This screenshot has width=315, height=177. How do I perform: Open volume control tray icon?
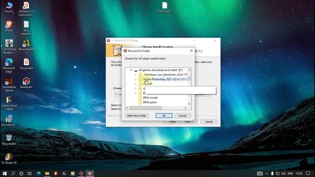[283, 174]
